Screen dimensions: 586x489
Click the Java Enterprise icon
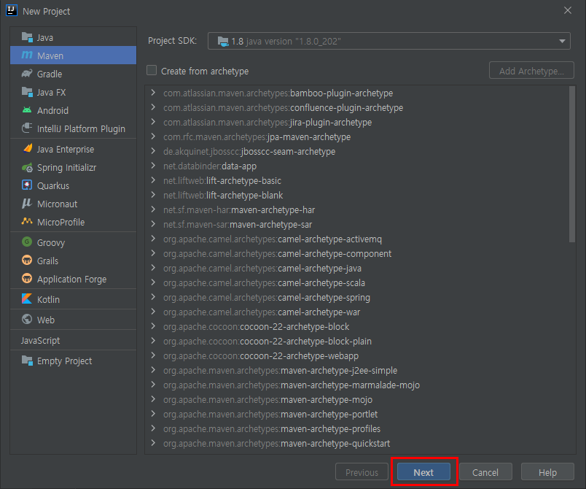(x=27, y=149)
